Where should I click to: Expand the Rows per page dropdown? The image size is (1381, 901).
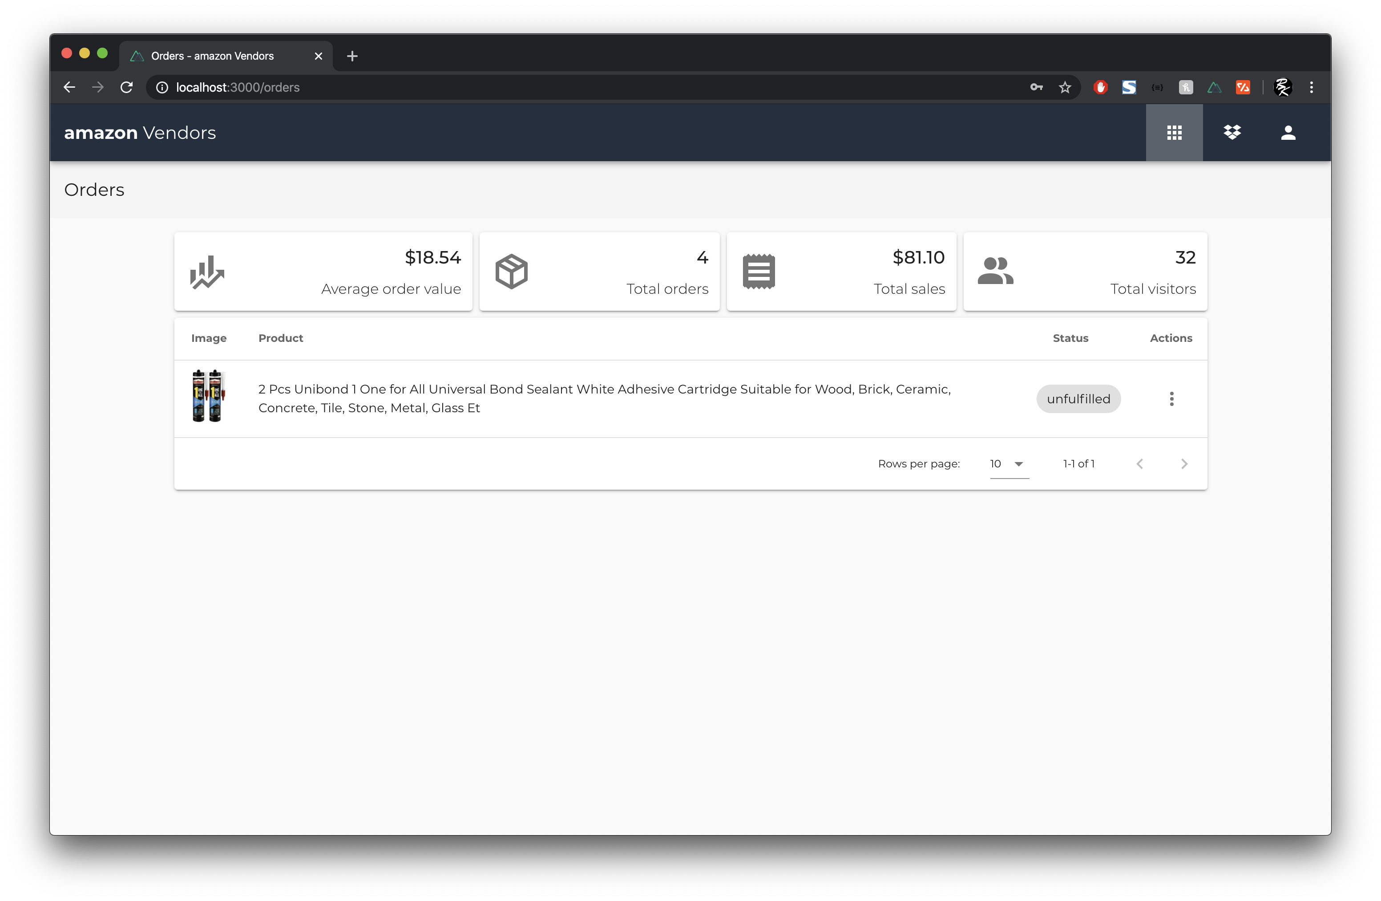[1009, 464]
